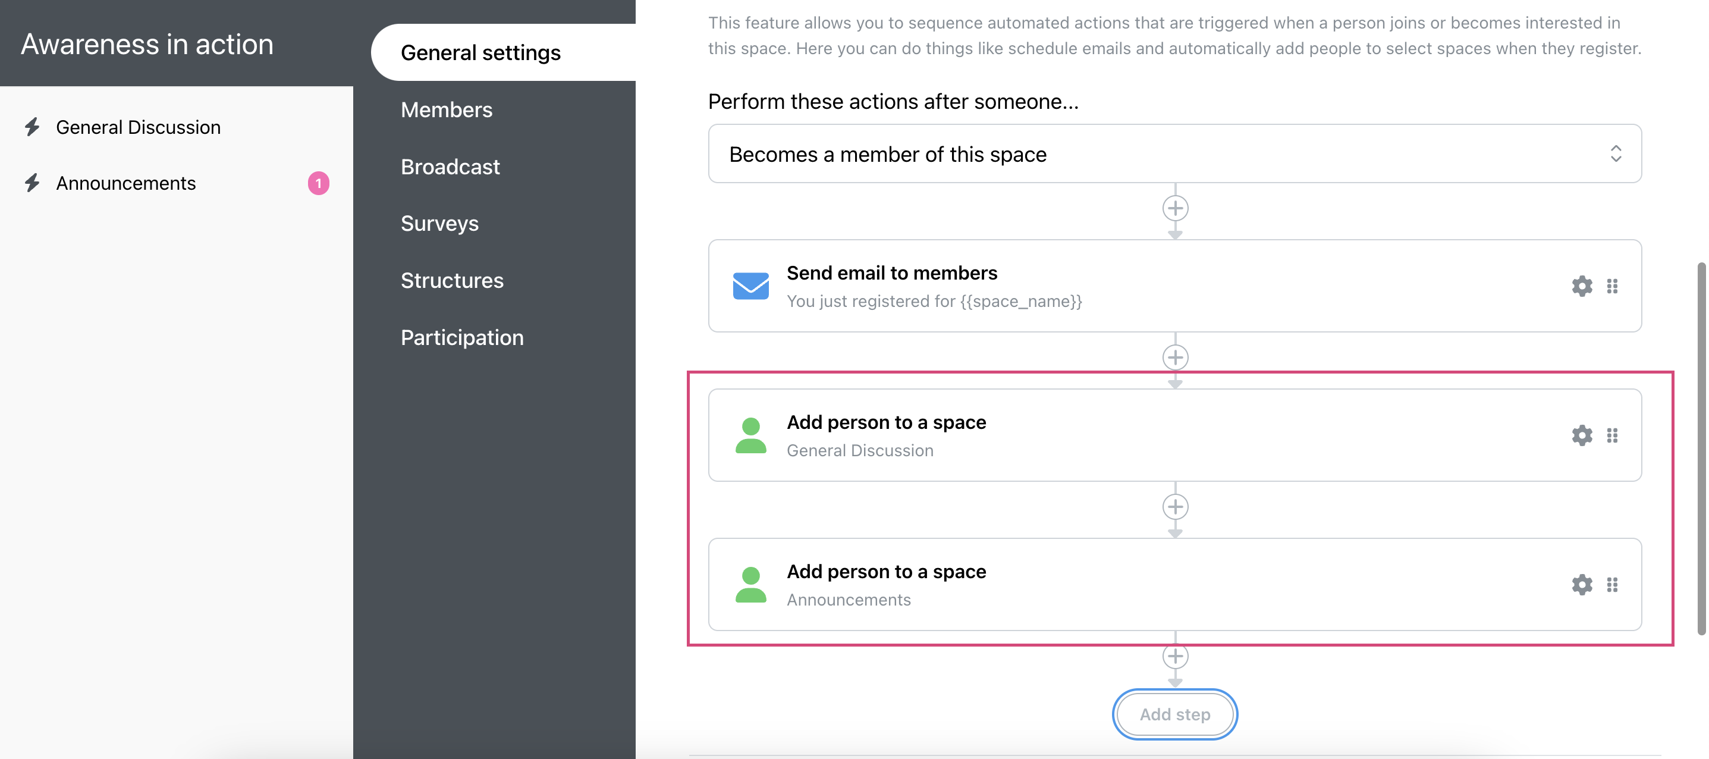Select General settings tab
The image size is (1709, 759).
coord(503,52)
